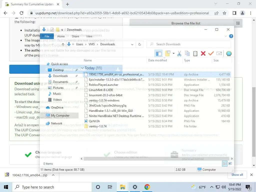This screenshot has height=192, width=256.
Task: Click the envelope Email icon in toolbar
Action: (219, 53)
